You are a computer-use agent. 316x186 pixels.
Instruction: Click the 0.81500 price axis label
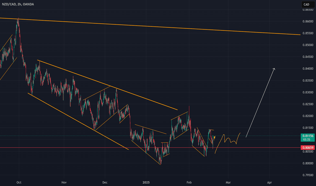(x=308, y=128)
